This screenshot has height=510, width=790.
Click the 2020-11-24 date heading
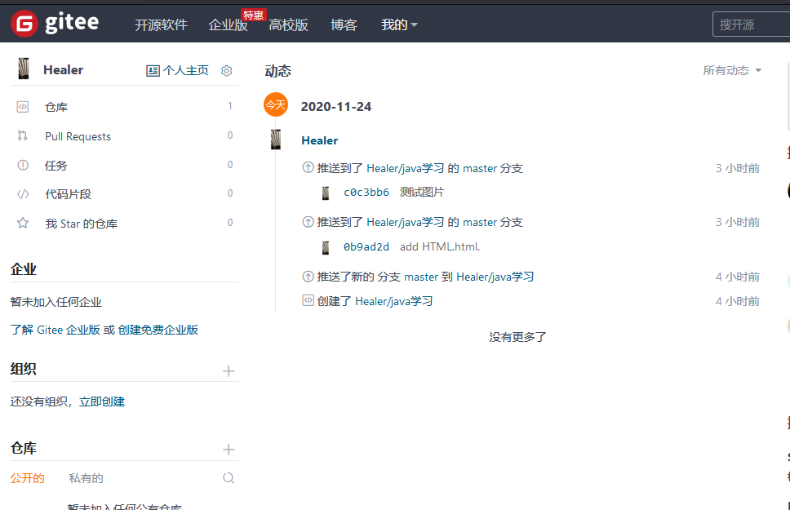(336, 107)
